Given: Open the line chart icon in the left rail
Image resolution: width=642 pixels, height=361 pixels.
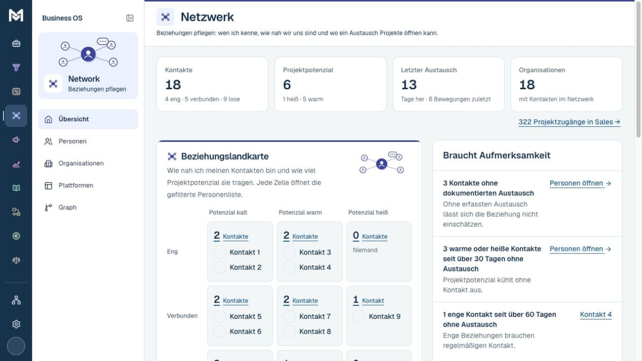Looking at the screenshot, I should click(x=16, y=164).
